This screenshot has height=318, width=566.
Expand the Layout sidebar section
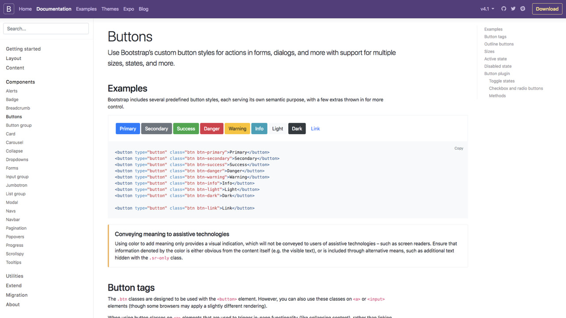tap(14, 58)
